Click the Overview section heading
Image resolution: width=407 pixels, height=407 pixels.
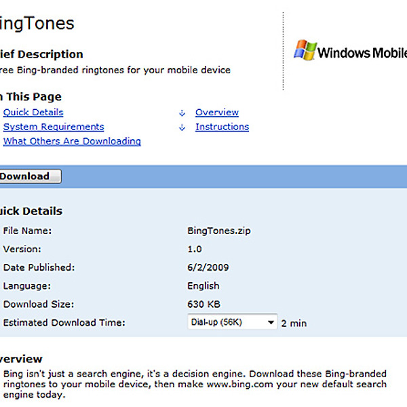tap(21, 359)
